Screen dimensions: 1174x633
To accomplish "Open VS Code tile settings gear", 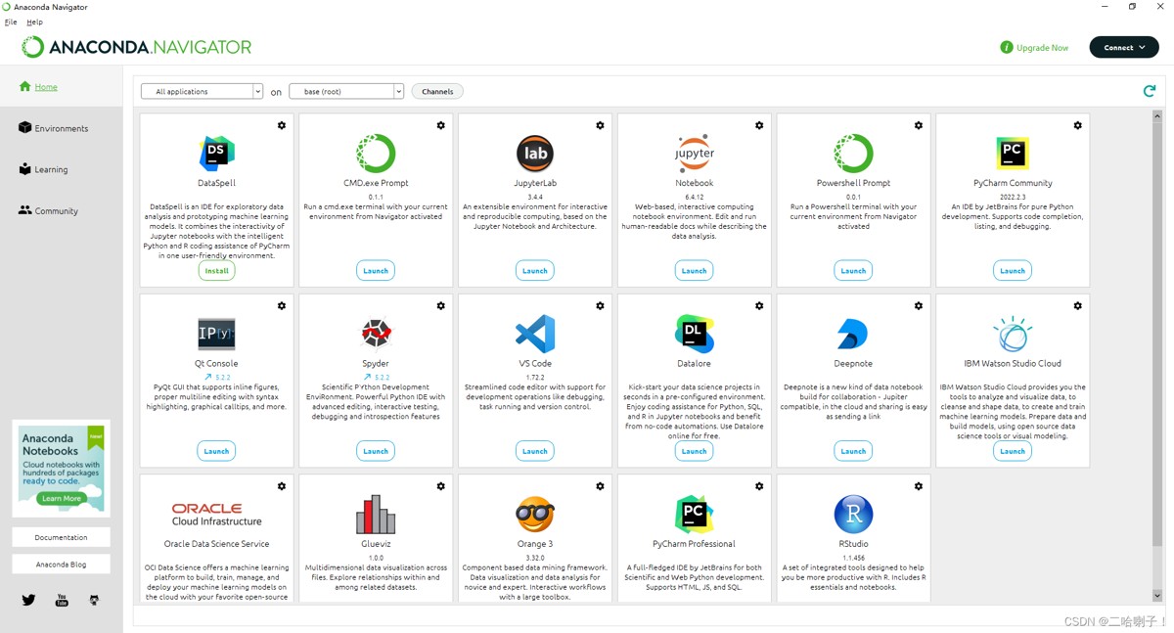I will coord(601,306).
